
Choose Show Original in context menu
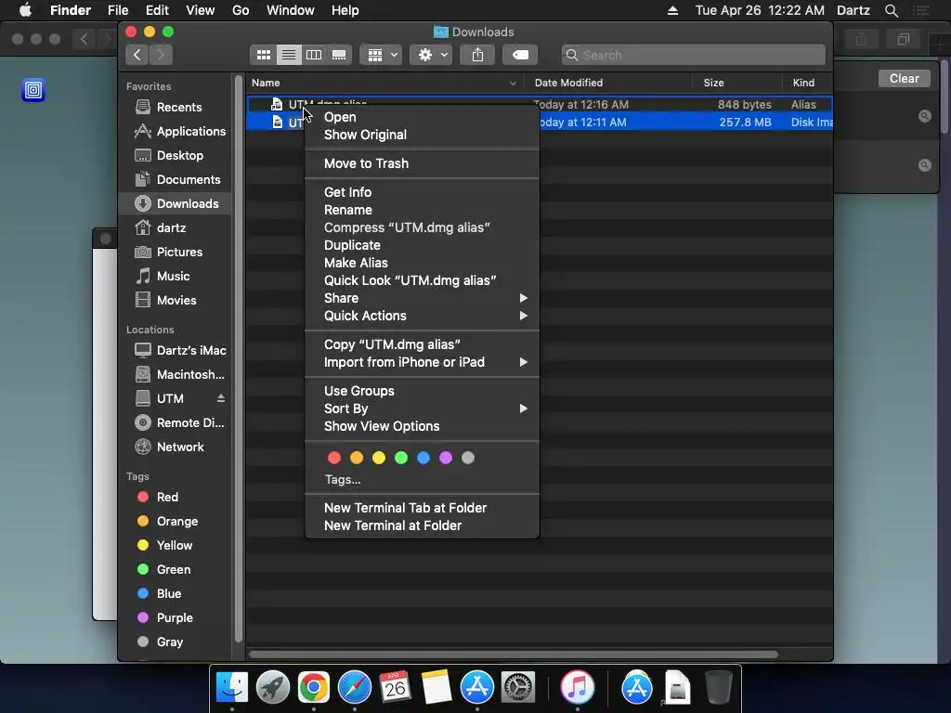(422, 135)
